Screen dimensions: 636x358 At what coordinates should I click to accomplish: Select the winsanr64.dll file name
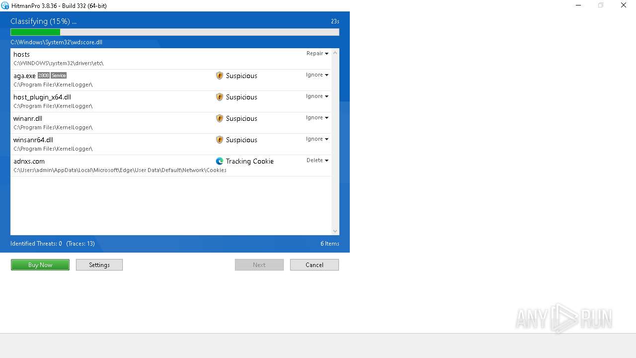click(33, 140)
